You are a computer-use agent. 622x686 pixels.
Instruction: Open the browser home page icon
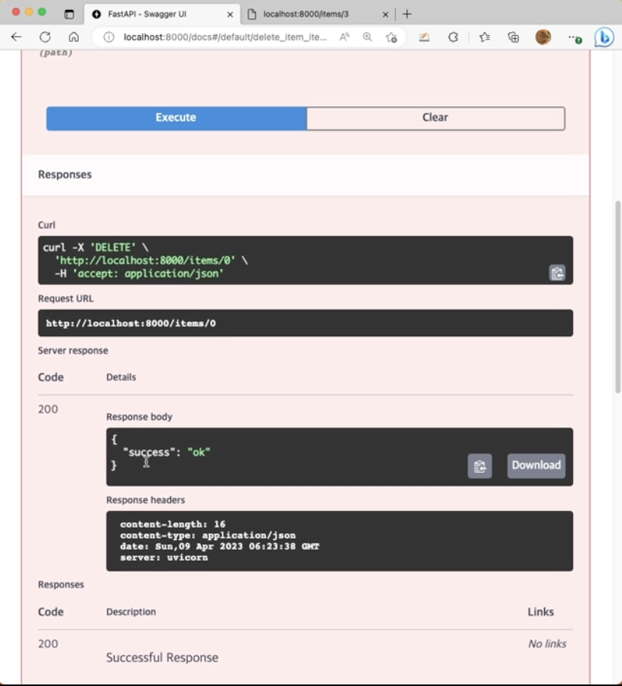tap(73, 37)
